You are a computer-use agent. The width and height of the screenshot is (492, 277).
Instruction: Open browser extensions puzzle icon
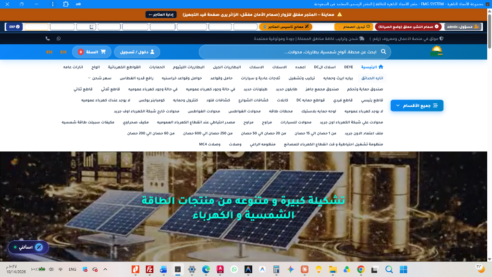tap(66, 4)
